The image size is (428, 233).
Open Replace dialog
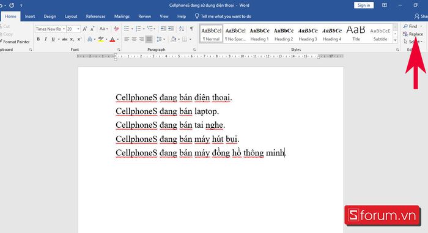(x=413, y=34)
